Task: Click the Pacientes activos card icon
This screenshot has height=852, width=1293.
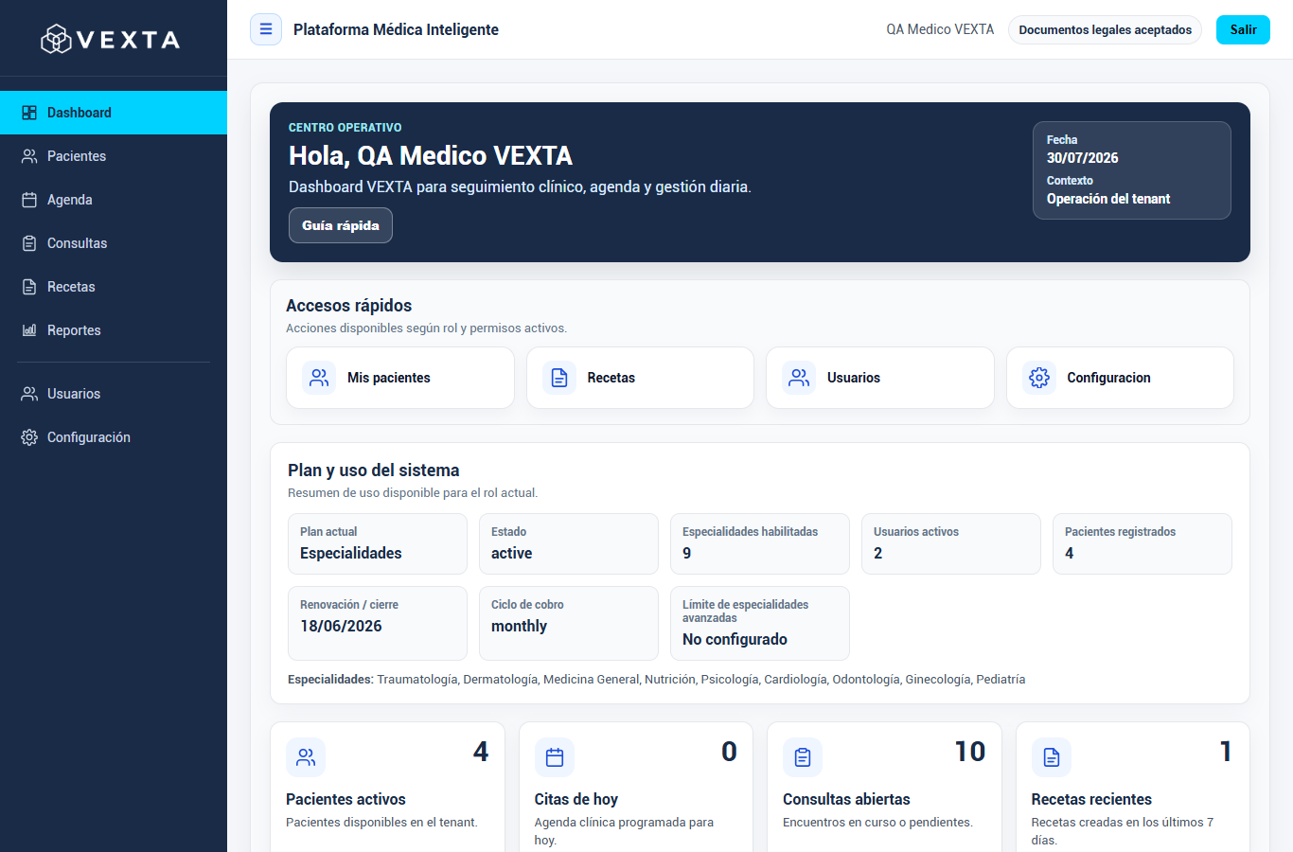Action: [306, 757]
